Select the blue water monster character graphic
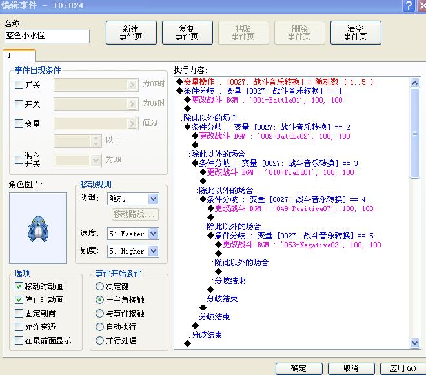 38,228
